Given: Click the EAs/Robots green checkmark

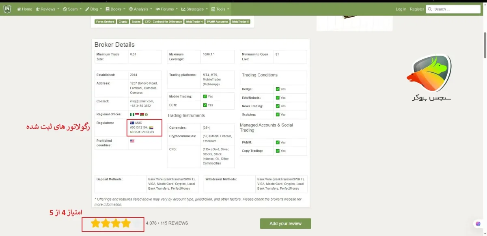Looking at the screenshot, I should tap(278, 98).
